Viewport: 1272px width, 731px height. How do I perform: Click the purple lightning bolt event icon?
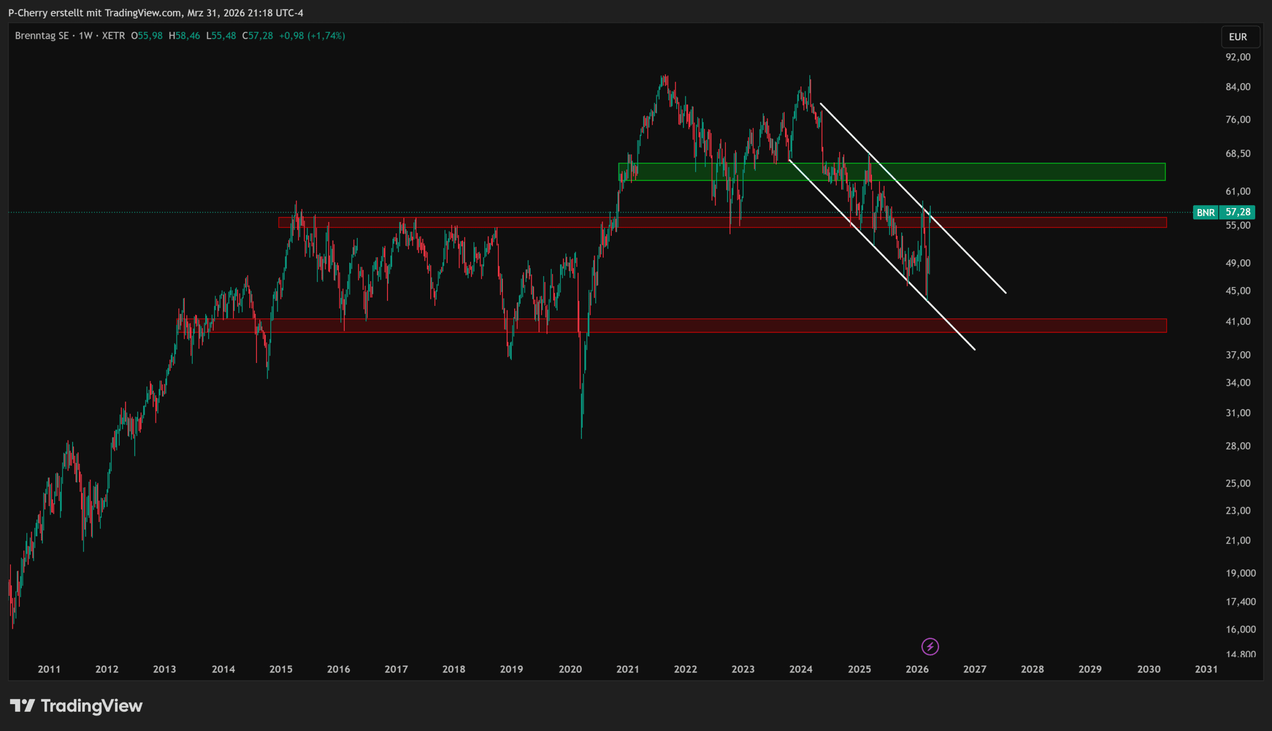coord(930,647)
